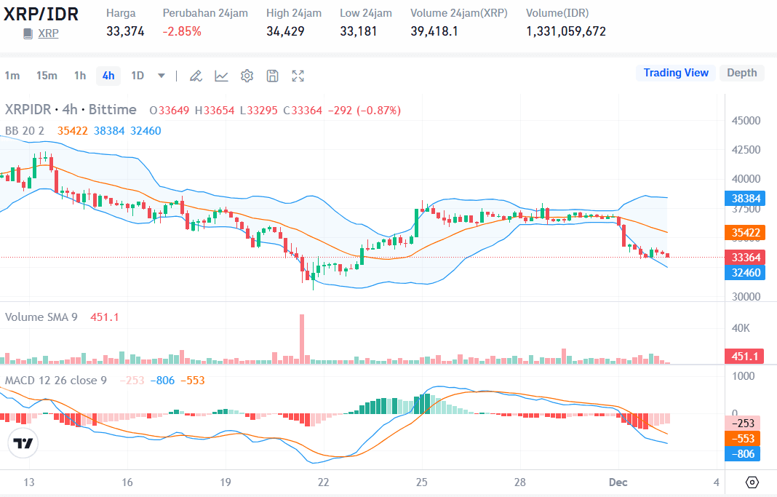Select the 1h timeframe tab
Viewport: 777px width, 497px height.
tap(79, 75)
